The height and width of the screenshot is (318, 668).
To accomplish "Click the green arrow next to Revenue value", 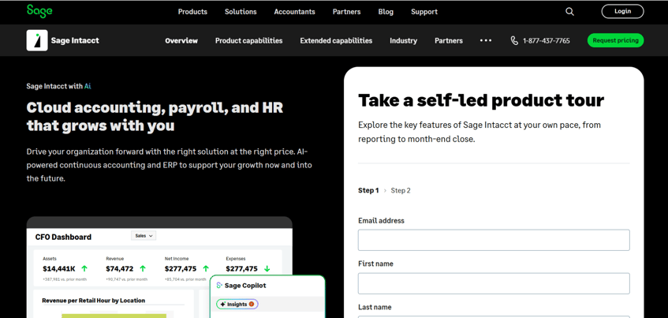I will tap(143, 268).
